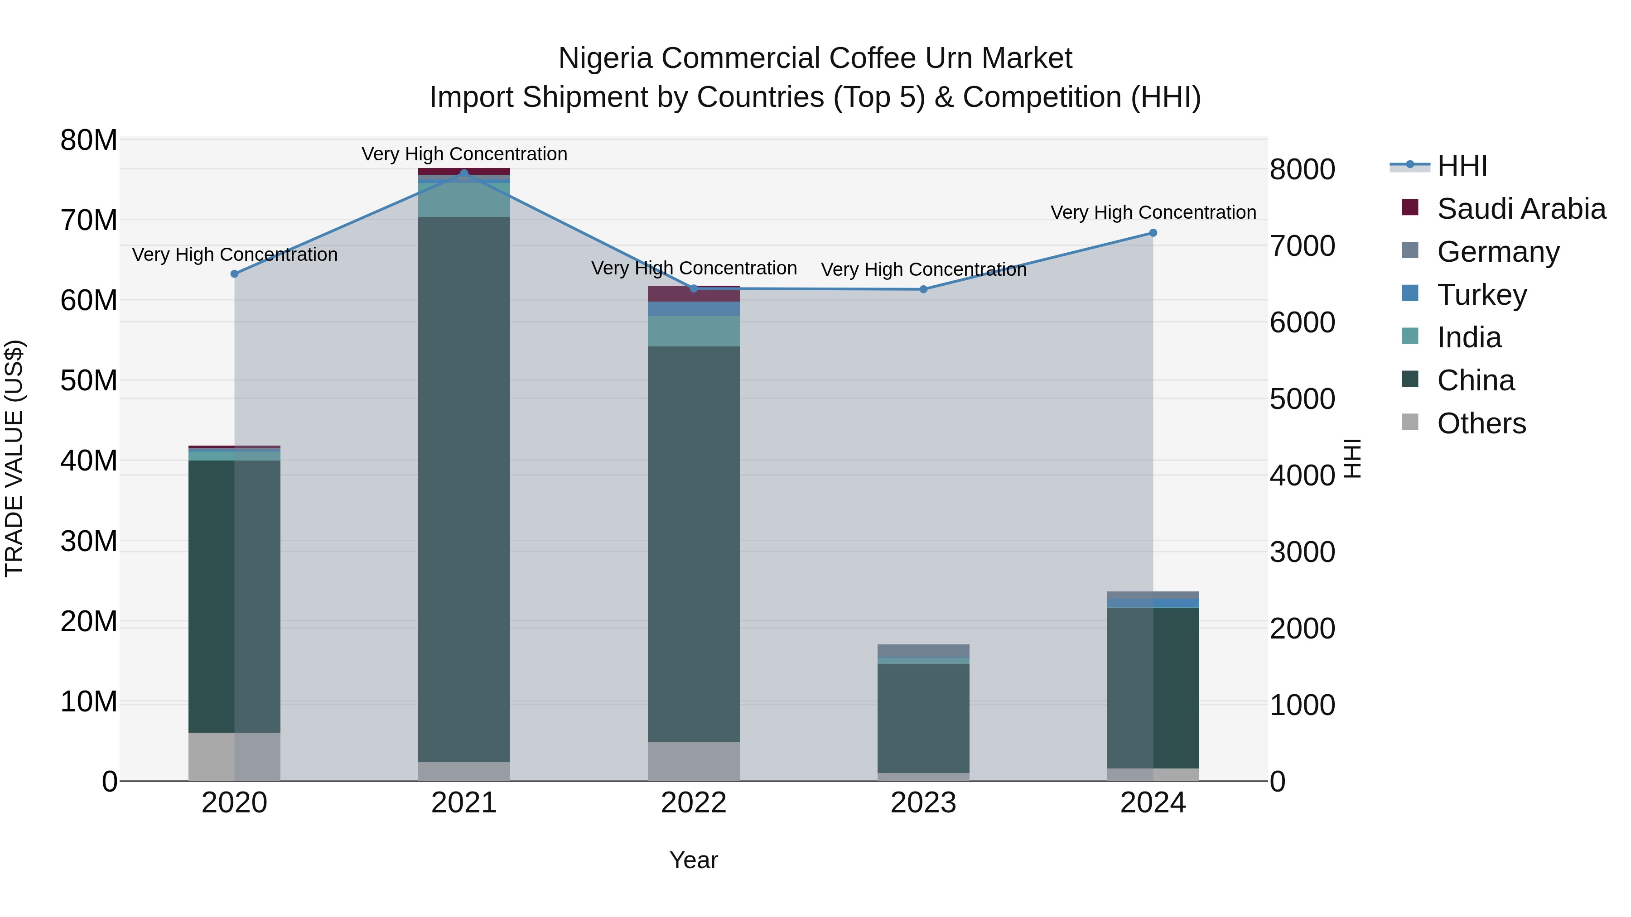Click the 1000 right axis tick label

tap(1303, 705)
